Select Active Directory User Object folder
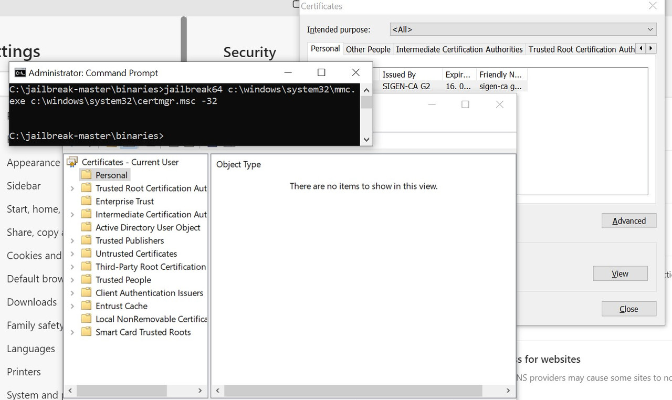This screenshot has height=400, width=672. coord(148,228)
